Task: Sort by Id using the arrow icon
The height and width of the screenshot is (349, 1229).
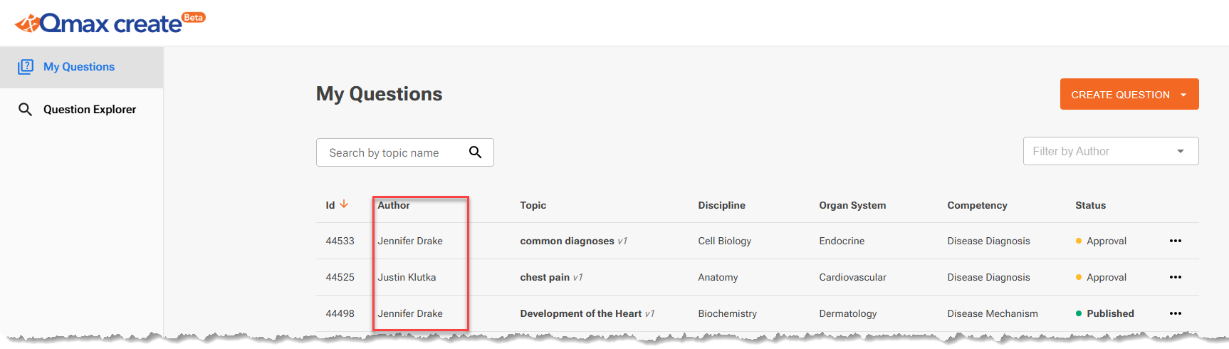Action: pyautogui.click(x=345, y=204)
